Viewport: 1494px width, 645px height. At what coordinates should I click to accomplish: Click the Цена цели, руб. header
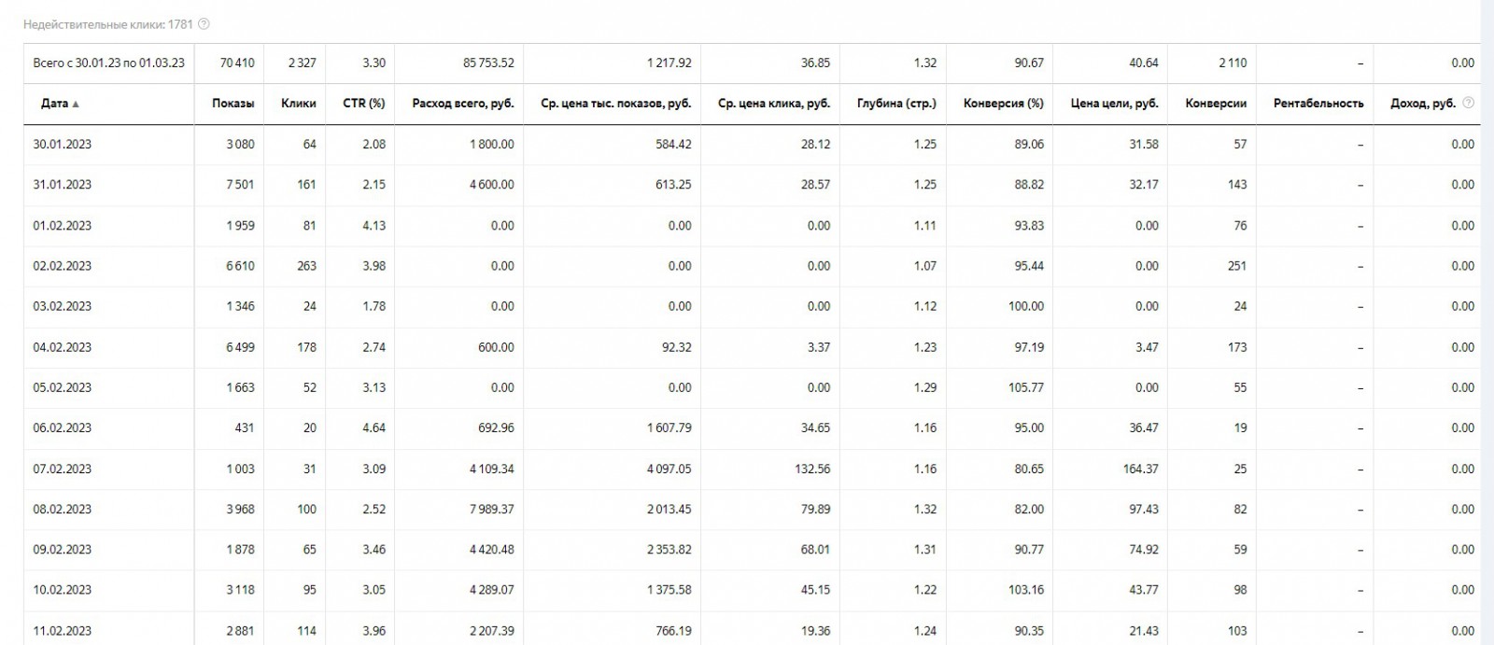(1114, 104)
